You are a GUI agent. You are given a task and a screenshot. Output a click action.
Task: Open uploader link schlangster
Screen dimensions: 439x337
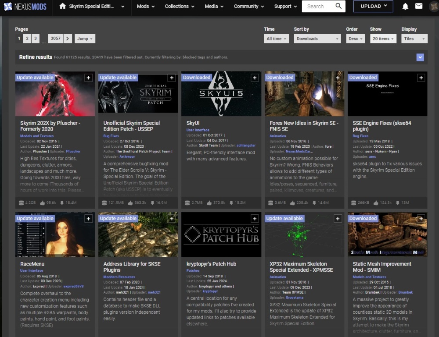pos(246,145)
